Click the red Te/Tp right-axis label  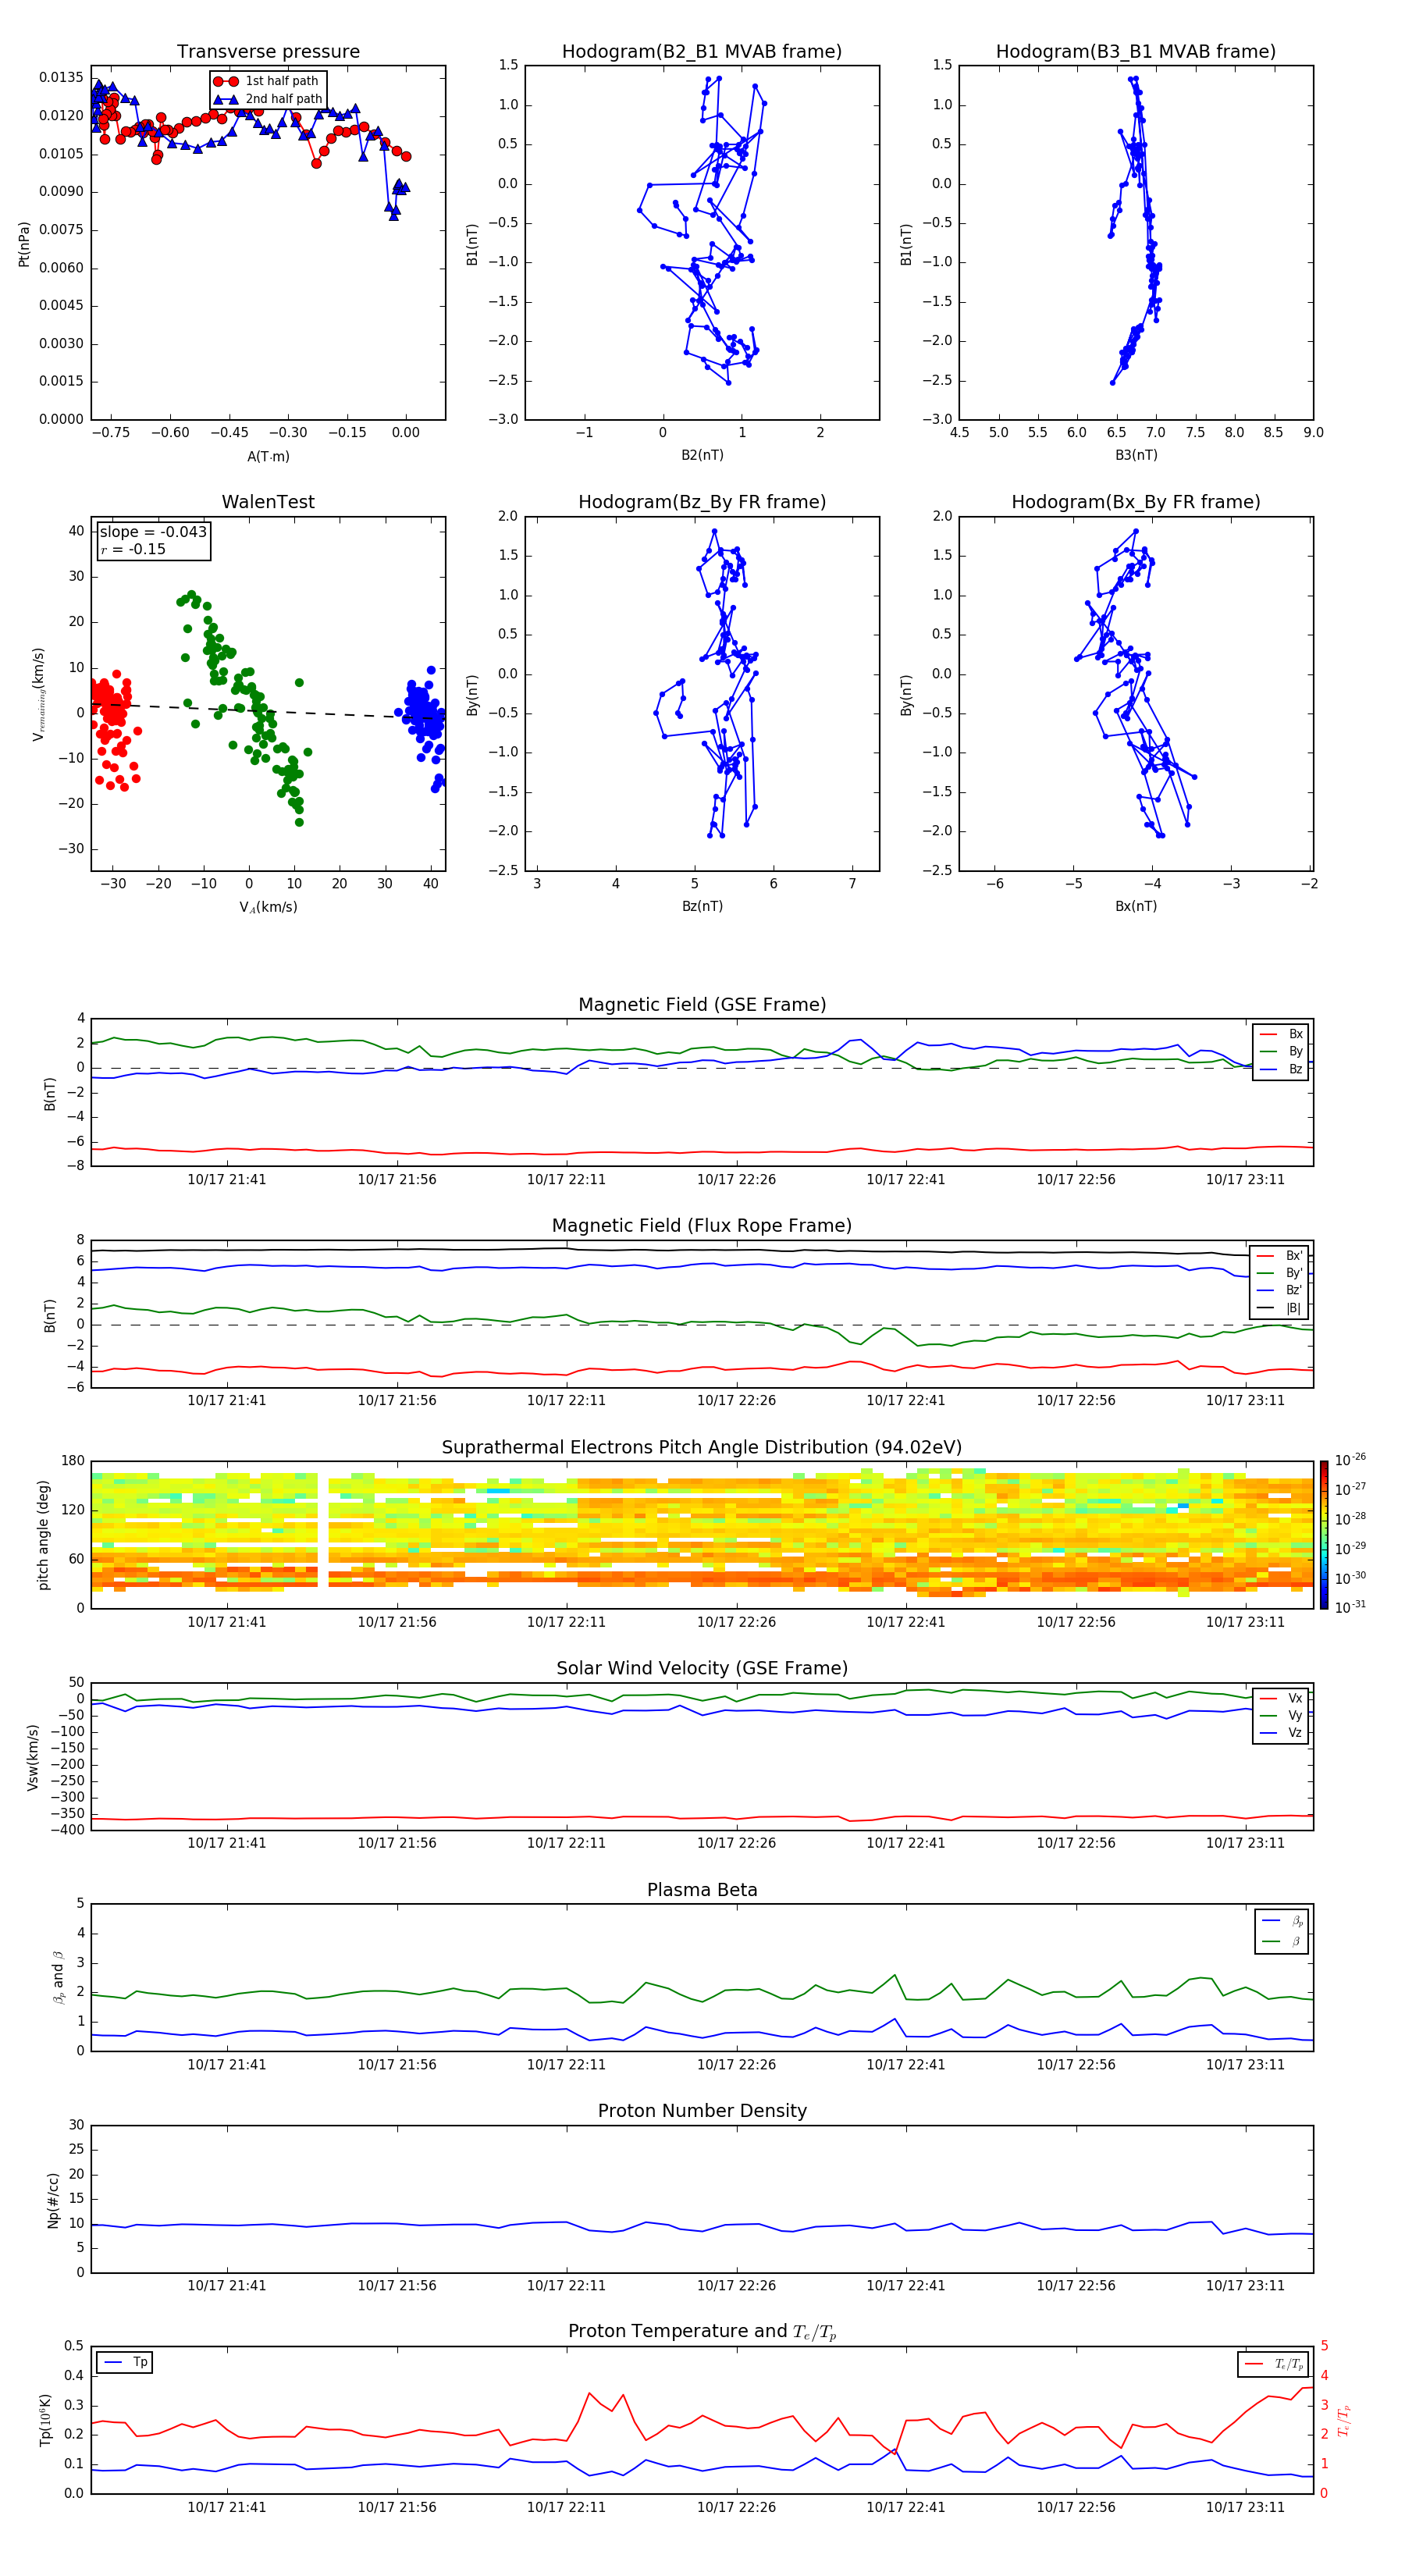(x=1344, y=2420)
